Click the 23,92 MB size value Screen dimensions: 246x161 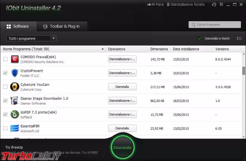(156, 129)
